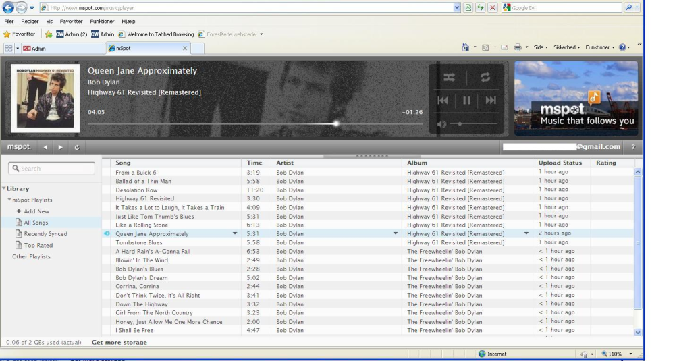Viewport: 675px width, 361px height.
Task: Collapse the mSpot Playlists tree
Action: point(9,200)
